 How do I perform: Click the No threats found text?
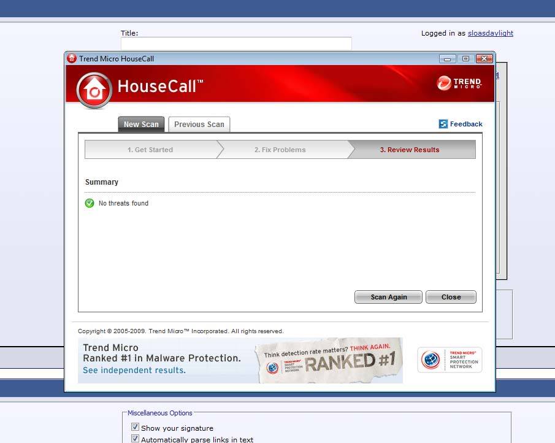point(123,203)
